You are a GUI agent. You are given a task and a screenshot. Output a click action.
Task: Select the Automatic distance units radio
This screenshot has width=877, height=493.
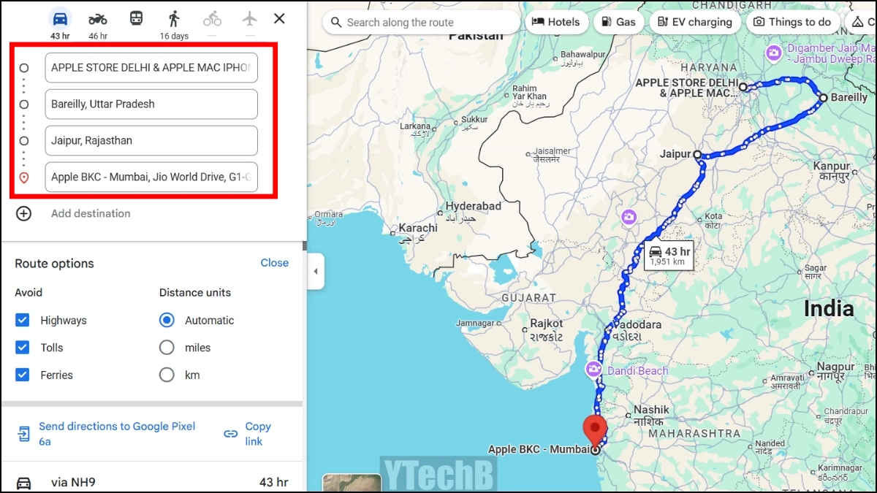pos(167,320)
